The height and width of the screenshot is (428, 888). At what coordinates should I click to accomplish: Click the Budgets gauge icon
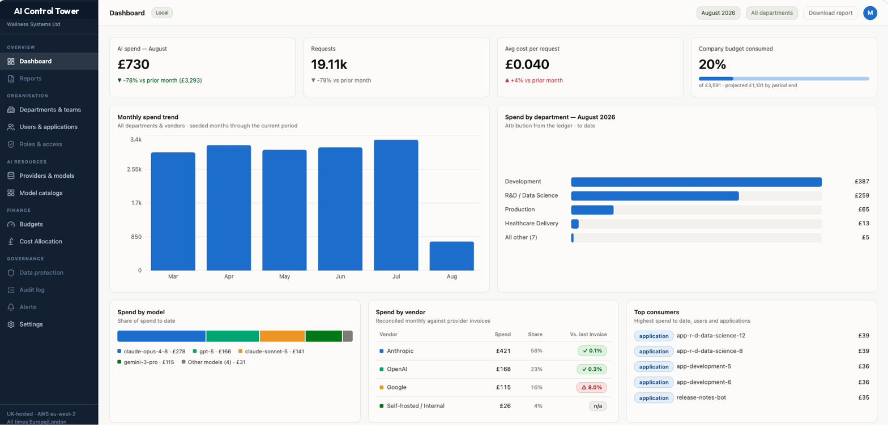[11, 224]
